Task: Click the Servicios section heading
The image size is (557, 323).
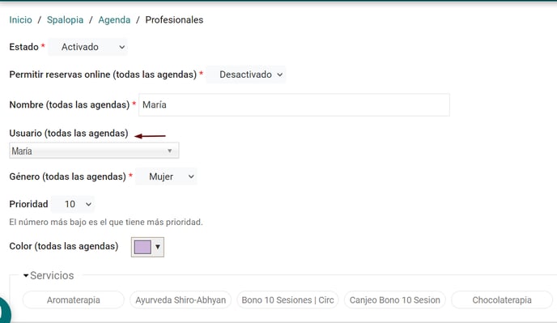Action: [x=52, y=276]
